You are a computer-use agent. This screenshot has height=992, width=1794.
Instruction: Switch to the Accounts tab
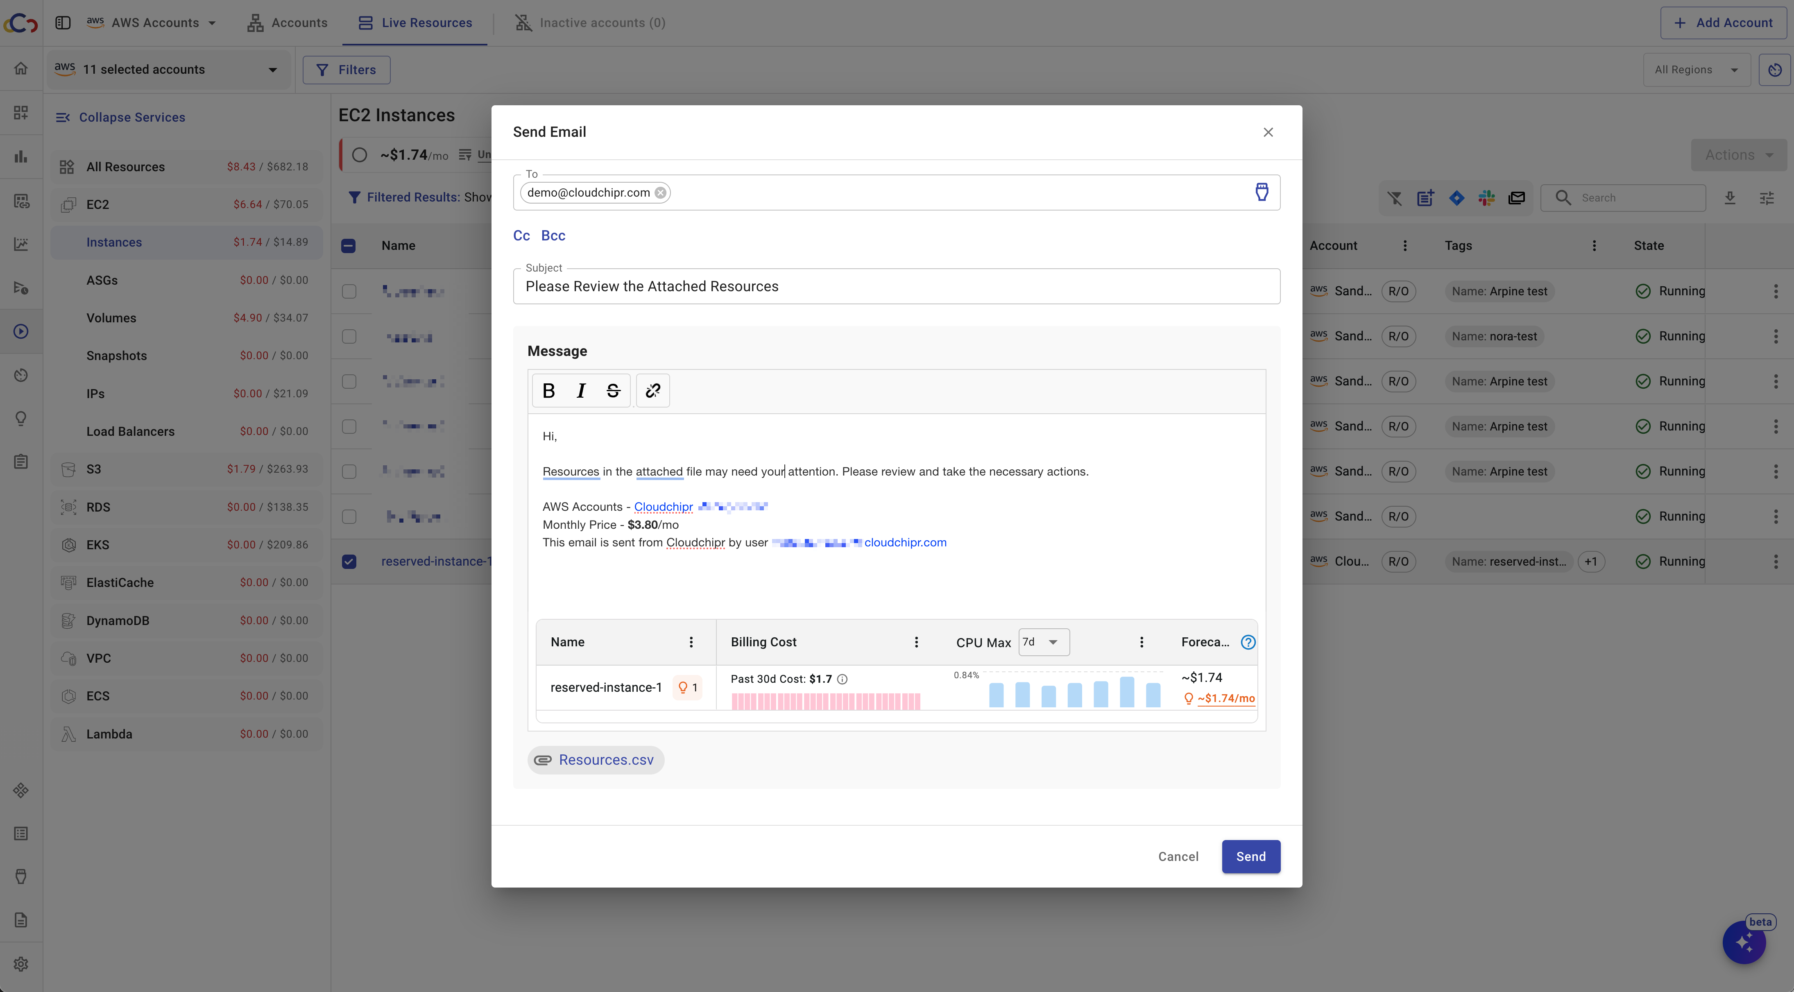point(287,23)
